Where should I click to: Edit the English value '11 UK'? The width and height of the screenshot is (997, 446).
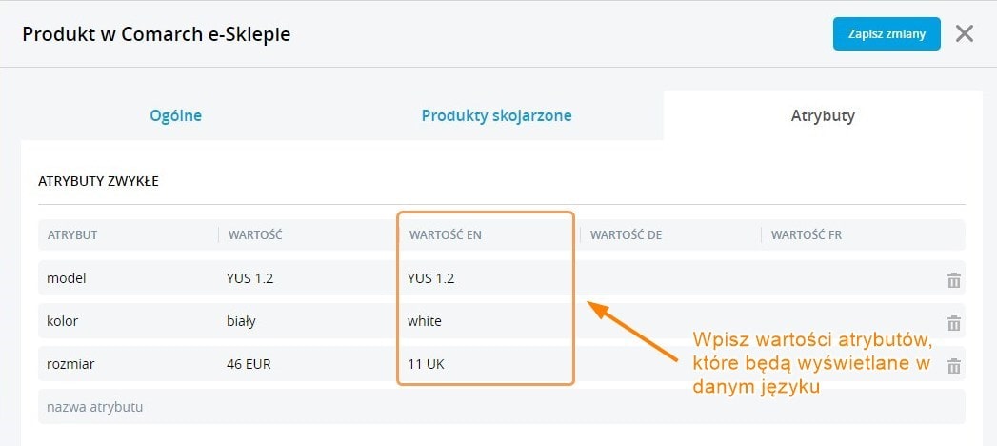[x=427, y=364]
